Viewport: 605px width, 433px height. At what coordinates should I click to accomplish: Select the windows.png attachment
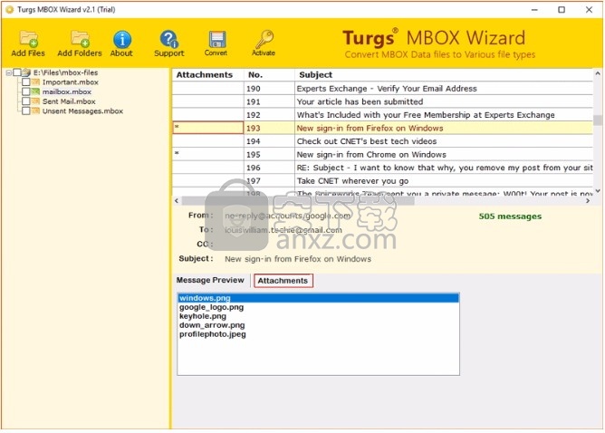click(x=318, y=298)
